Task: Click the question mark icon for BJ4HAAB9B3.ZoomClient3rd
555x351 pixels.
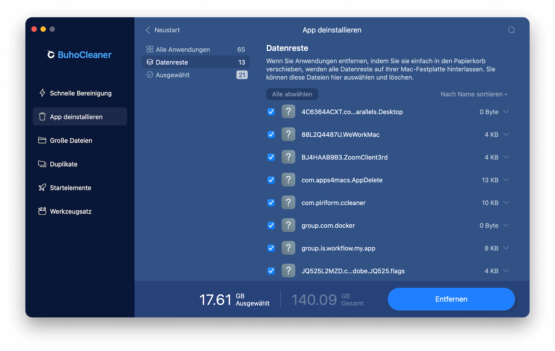Action: 288,157
